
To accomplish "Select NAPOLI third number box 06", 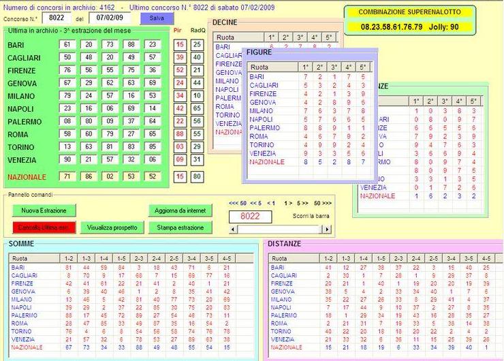I will point(110,108).
